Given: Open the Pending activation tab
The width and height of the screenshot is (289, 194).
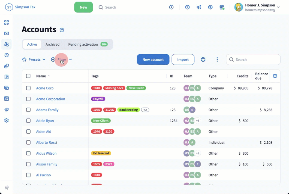Looking at the screenshot, I should click(x=88, y=44).
